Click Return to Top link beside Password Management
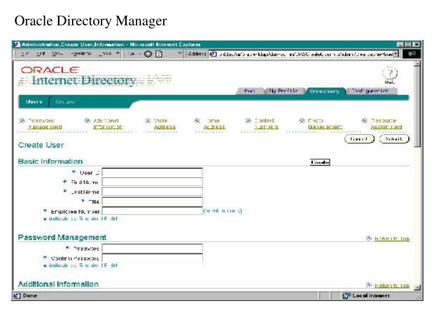This screenshot has height=326, width=434. [392, 239]
